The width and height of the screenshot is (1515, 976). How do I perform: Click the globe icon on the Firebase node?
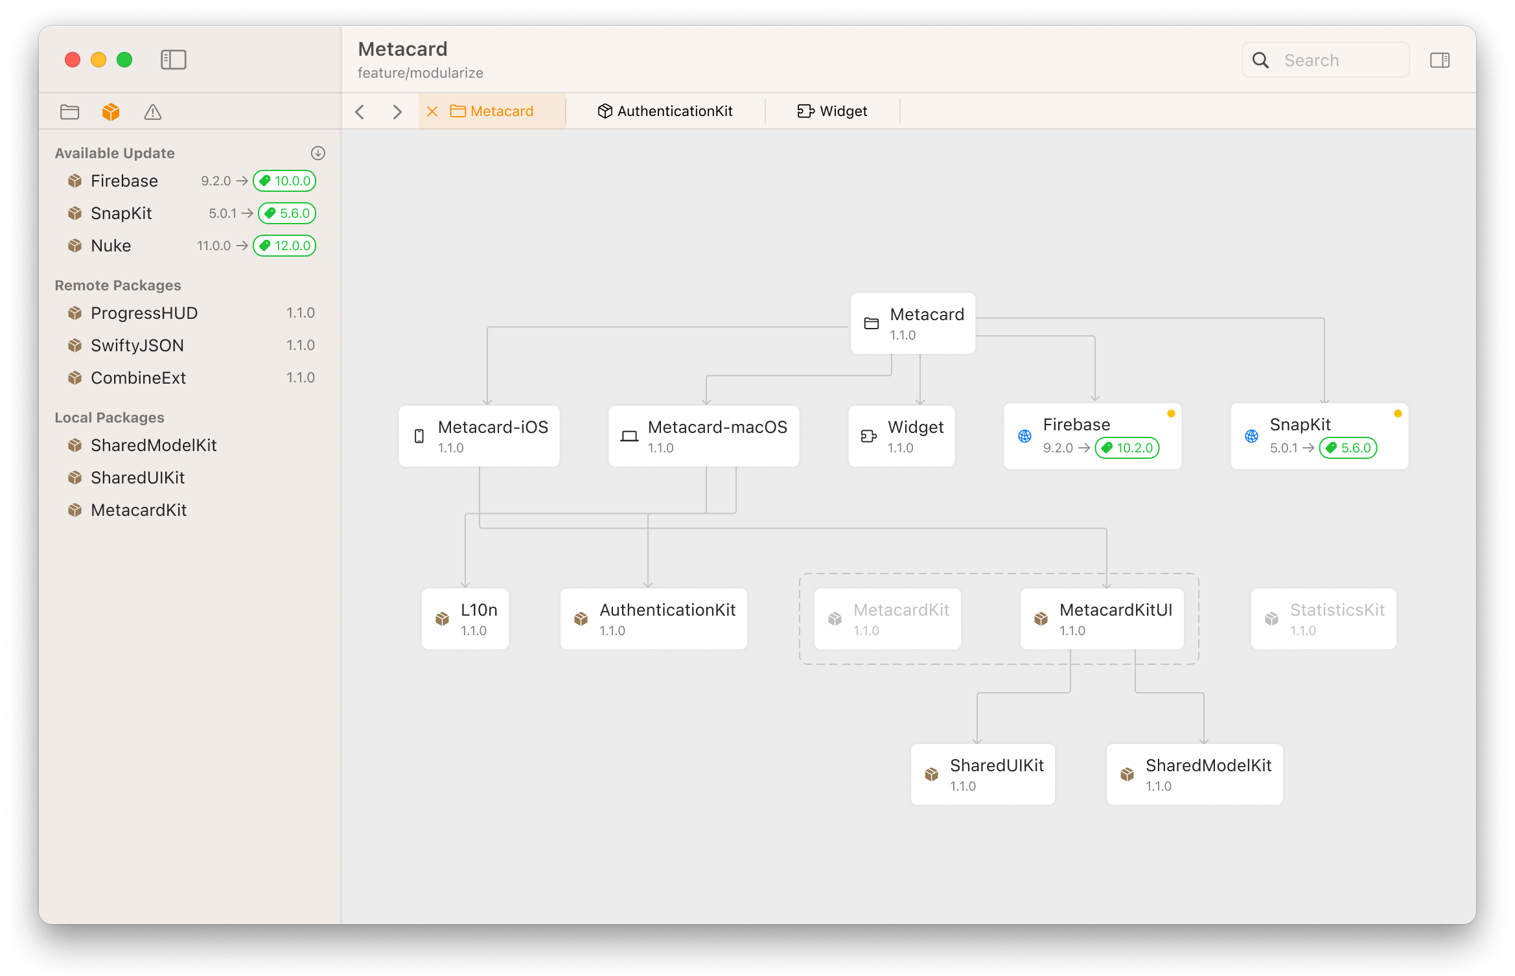point(1024,436)
